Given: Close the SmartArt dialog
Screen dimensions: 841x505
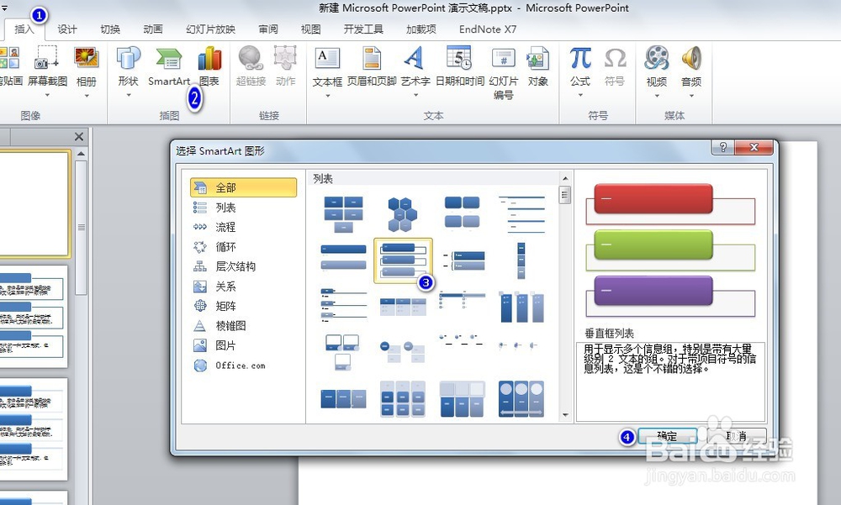Looking at the screenshot, I should tap(754, 147).
